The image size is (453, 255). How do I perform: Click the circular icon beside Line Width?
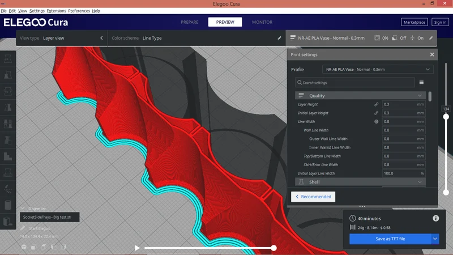point(376,121)
